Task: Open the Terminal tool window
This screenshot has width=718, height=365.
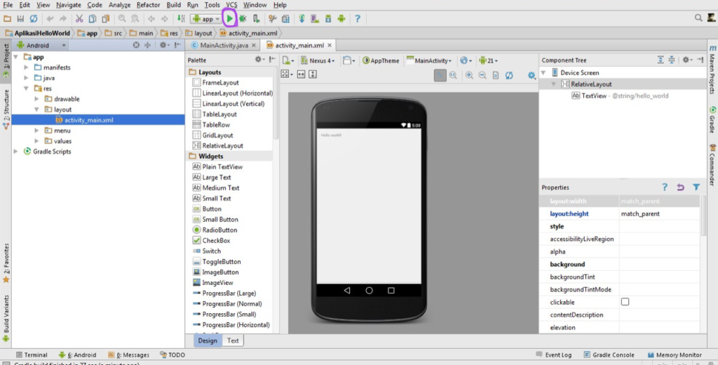Action: click(x=32, y=355)
